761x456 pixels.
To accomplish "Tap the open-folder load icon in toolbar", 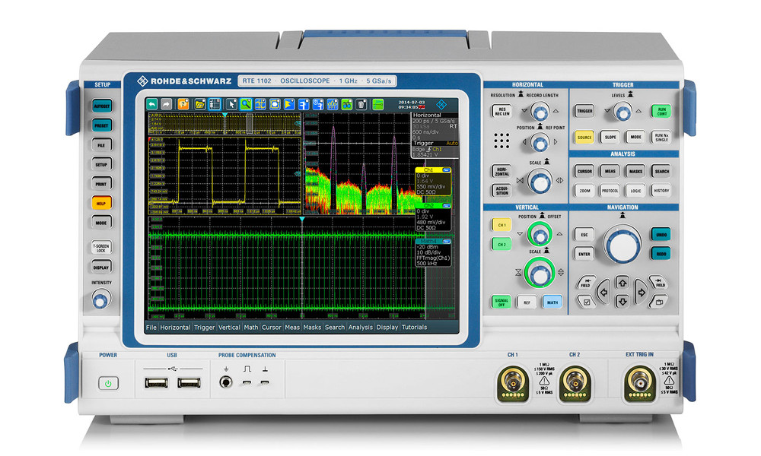I will [200, 104].
